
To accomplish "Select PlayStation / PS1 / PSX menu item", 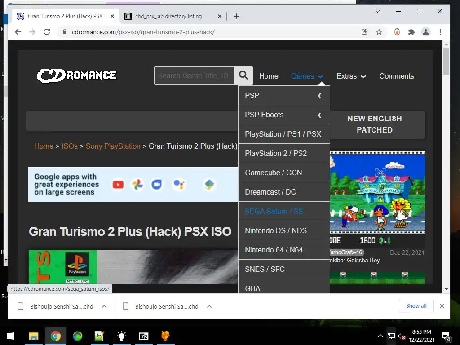I will [284, 134].
